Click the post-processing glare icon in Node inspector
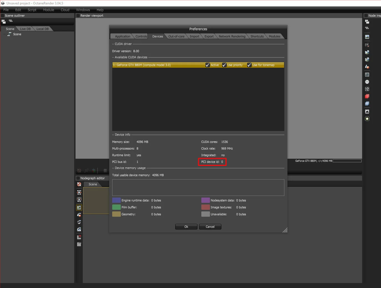 [367, 119]
